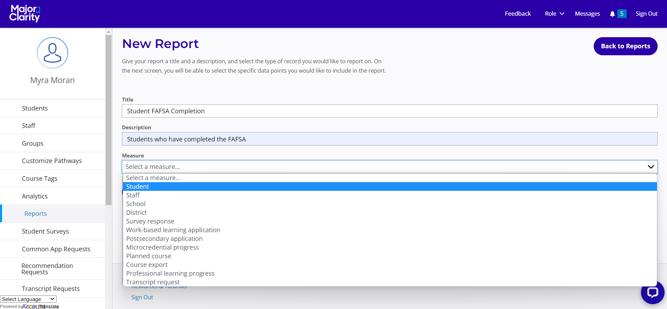The image size is (667, 309).
Task: Open the live chat bubble
Action: click(x=652, y=292)
